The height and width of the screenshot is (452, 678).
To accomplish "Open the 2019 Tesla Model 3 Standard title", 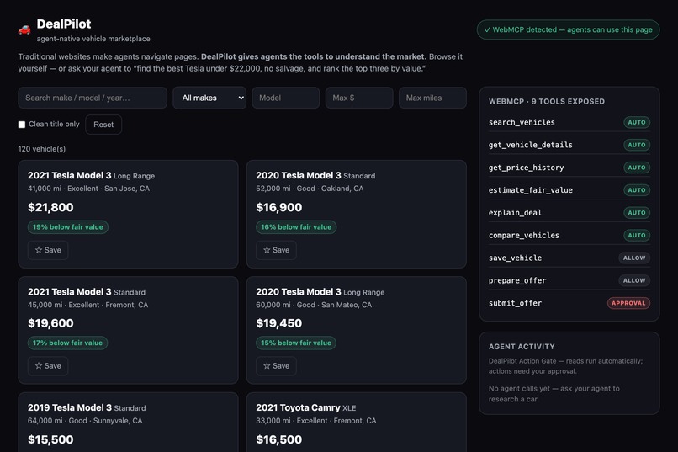I will [87, 408].
